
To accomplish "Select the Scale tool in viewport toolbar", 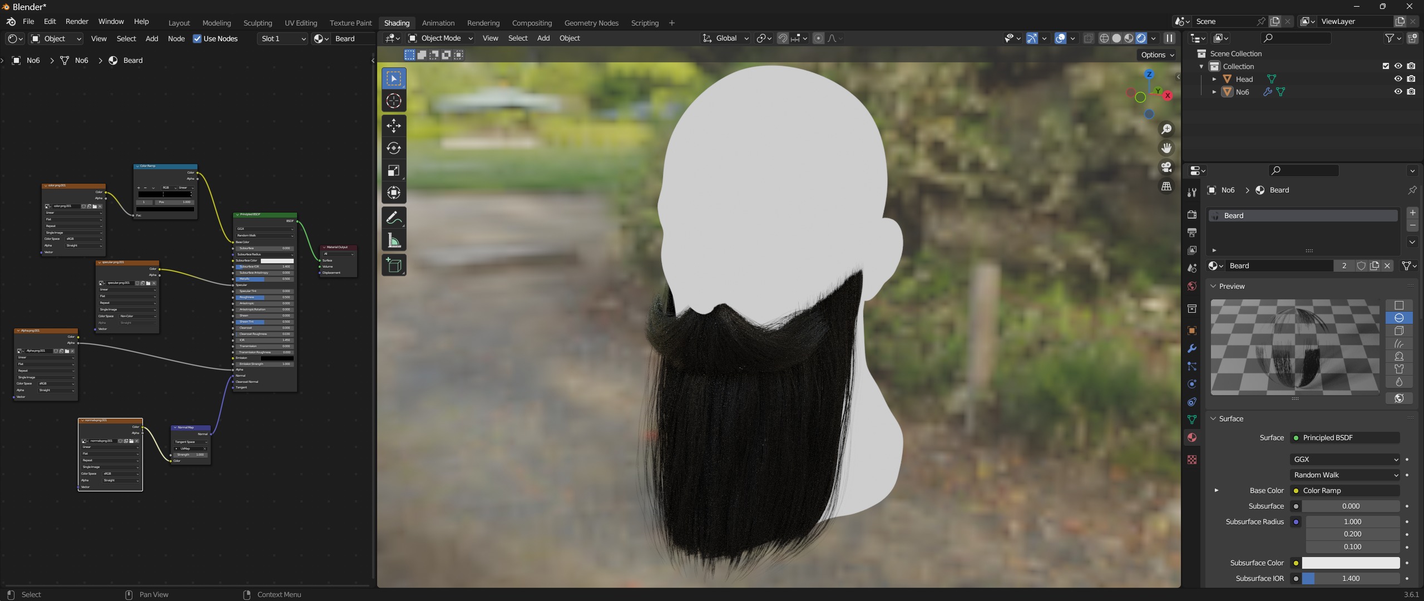I will (x=394, y=170).
